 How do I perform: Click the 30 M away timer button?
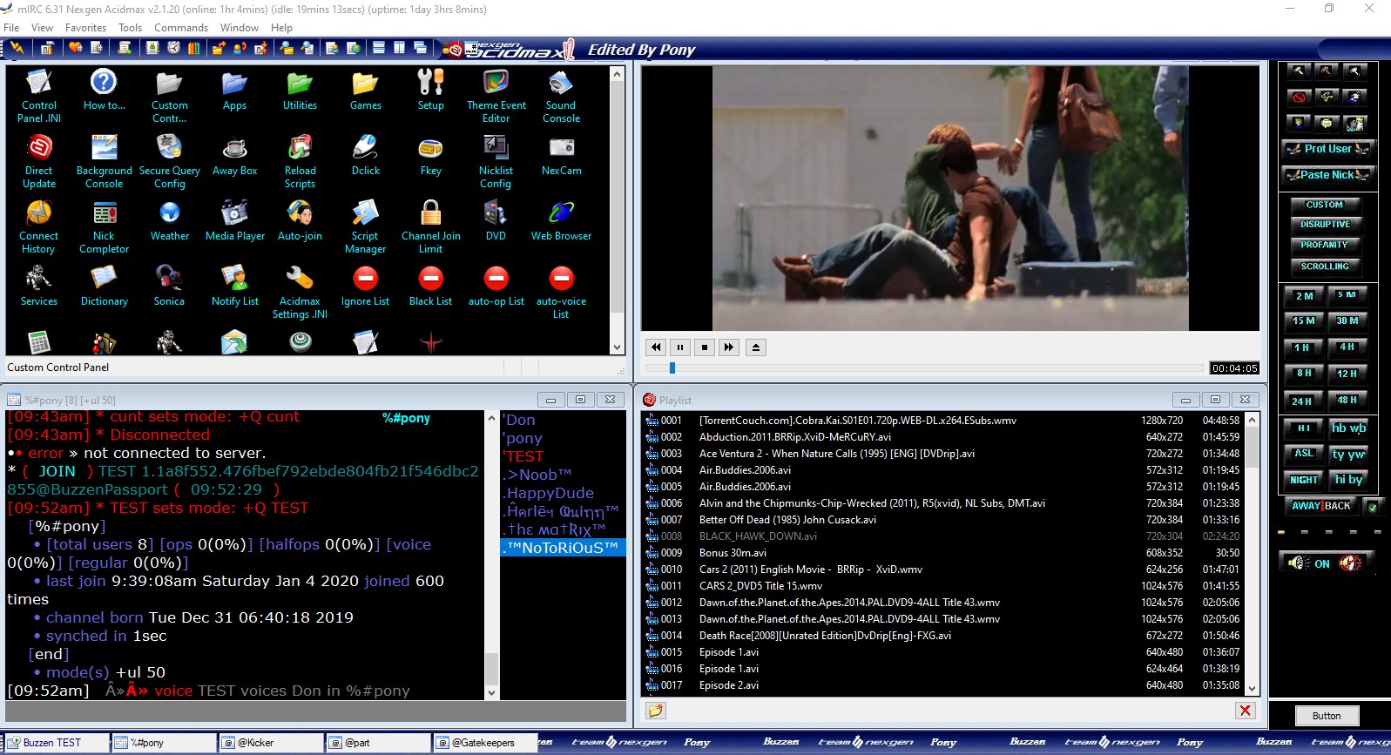coord(1347,321)
